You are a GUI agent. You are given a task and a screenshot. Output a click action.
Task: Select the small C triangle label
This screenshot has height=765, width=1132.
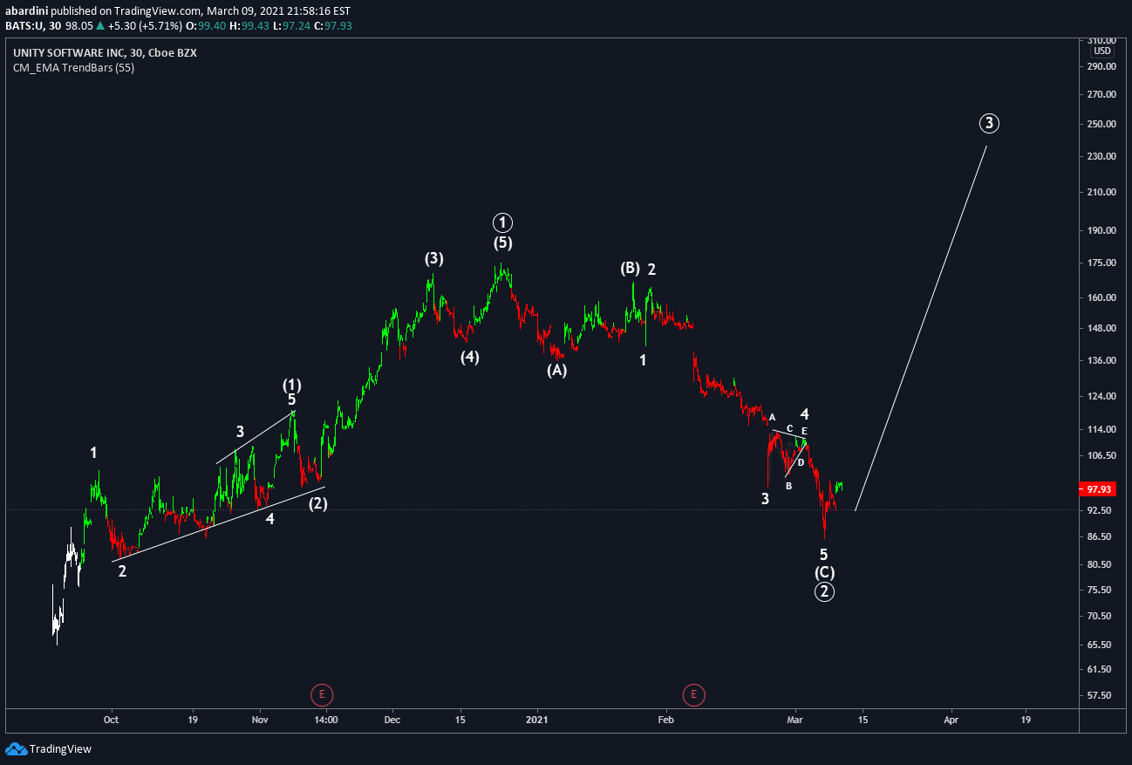tap(789, 428)
